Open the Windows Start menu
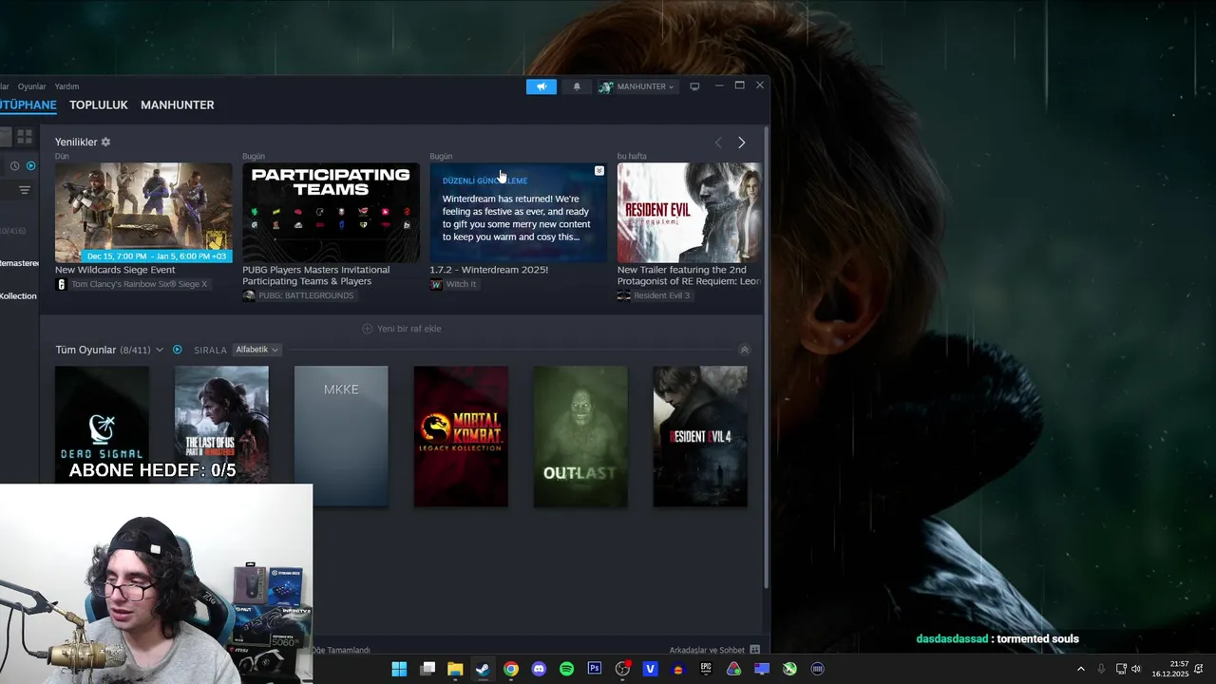The image size is (1216, 684). point(399,669)
